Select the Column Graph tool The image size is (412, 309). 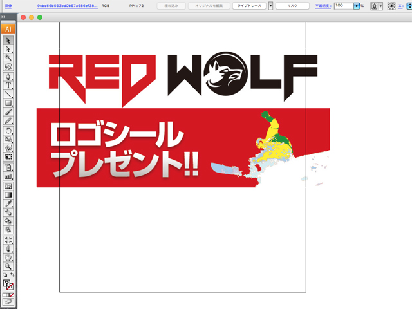(8, 176)
